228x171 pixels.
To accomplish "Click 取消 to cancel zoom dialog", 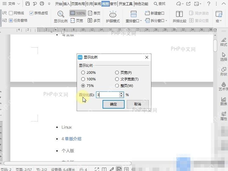I will click(138, 104).
